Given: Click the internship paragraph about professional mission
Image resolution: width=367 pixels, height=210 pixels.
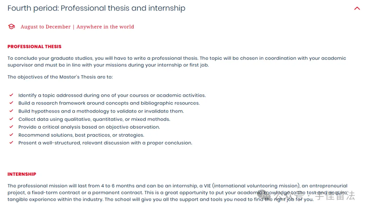Looking at the screenshot, I should tap(177, 192).
